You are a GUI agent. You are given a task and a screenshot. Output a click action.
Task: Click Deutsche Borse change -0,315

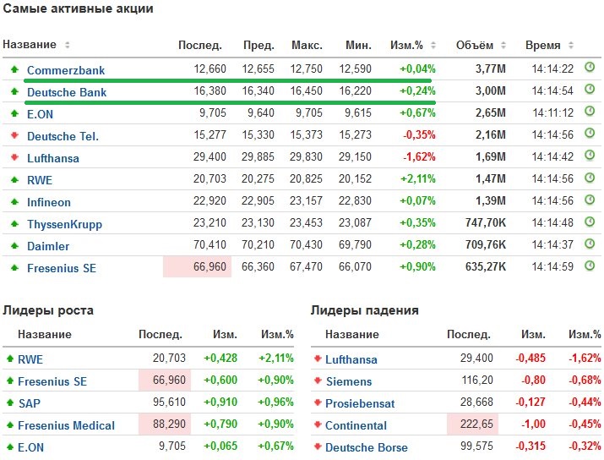tap(531, 446)
